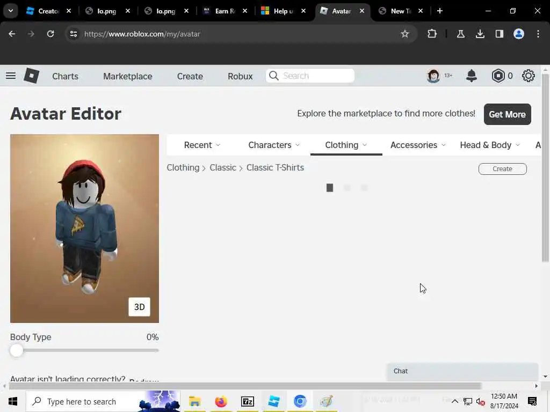Reload the current page
Viewport: 550px width, 412px height.
(x=50, y=34)
